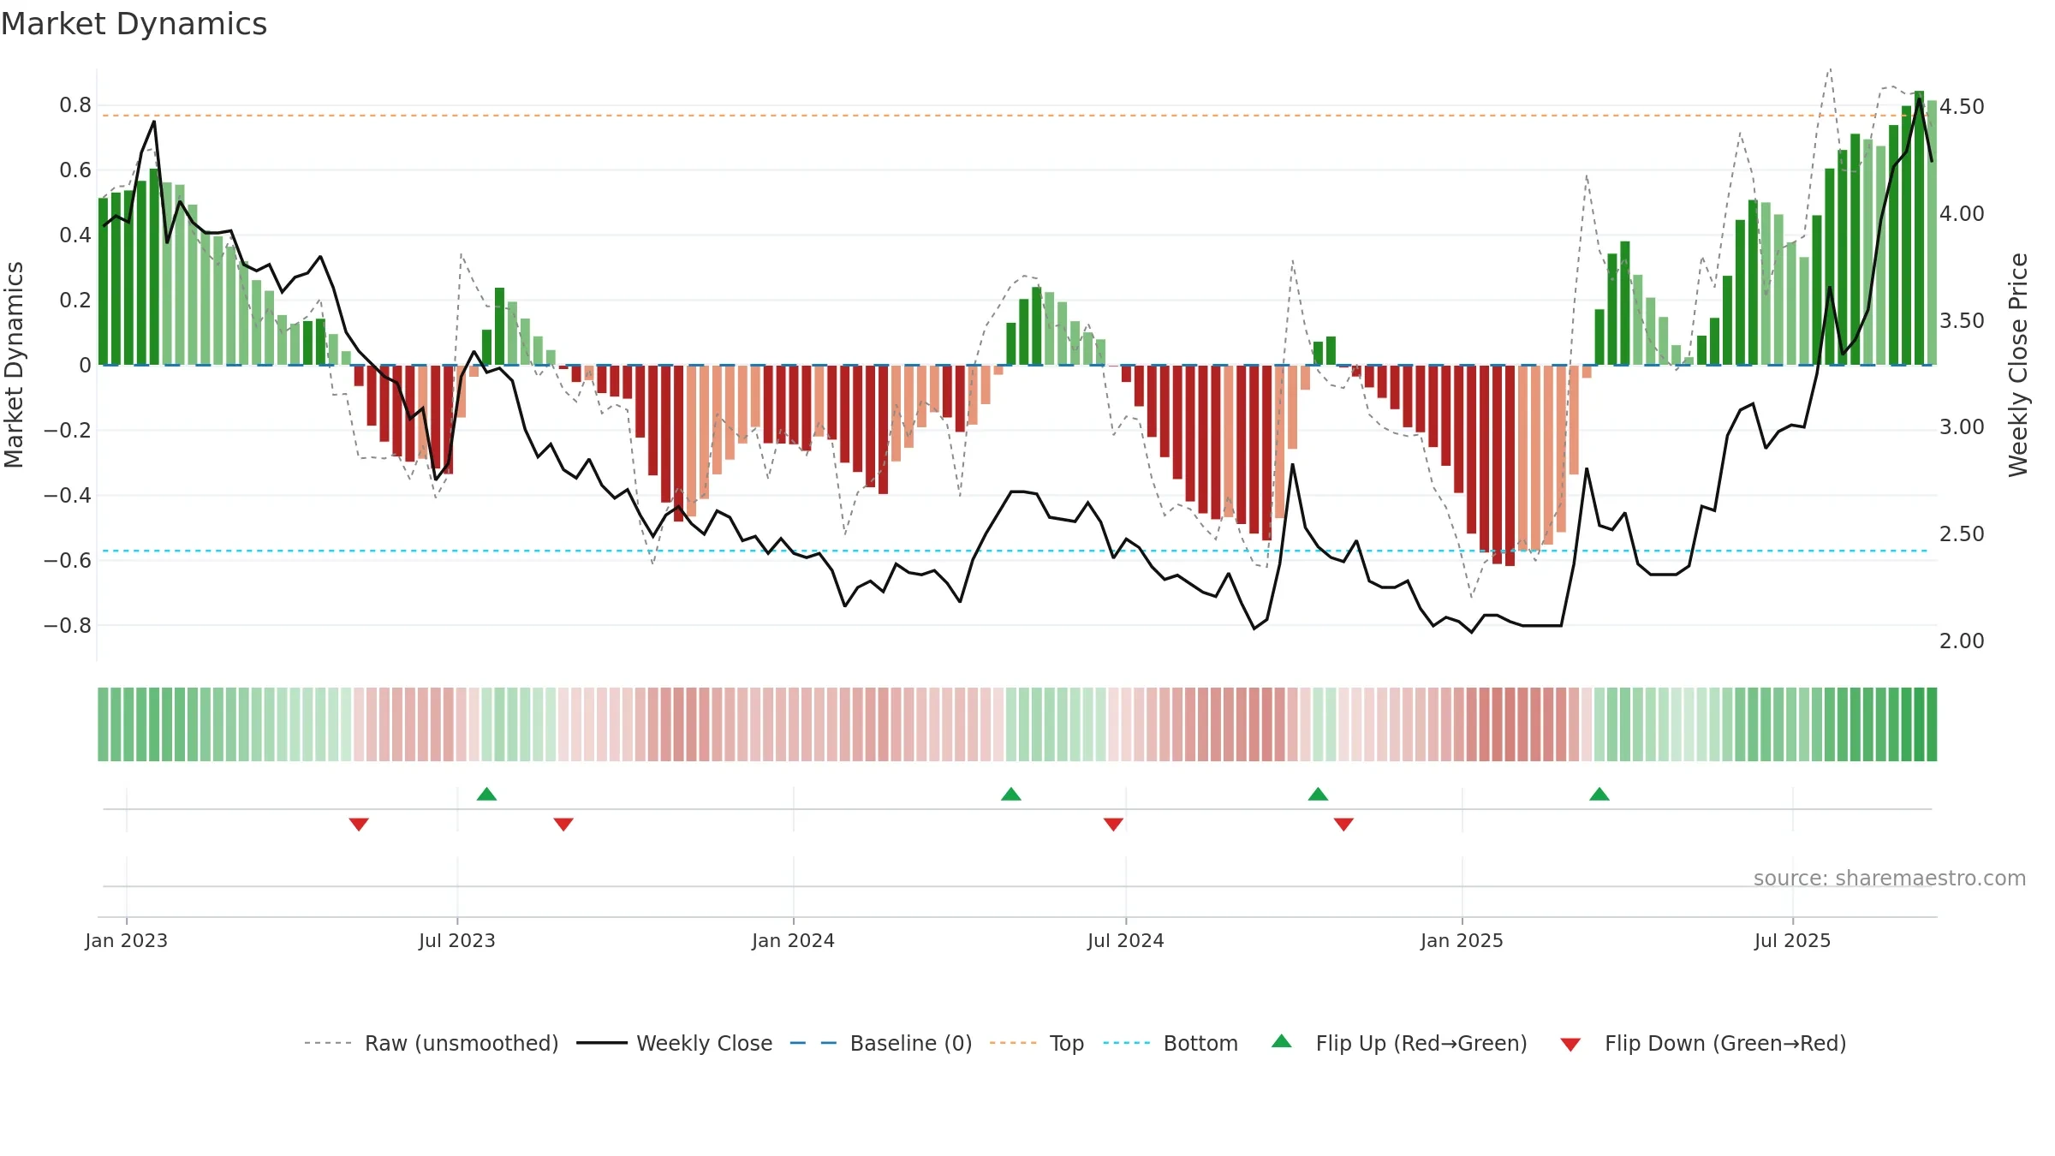Click the Jan 2025 x-axis label
This screenshot has height=1156, width=2055.
1462,940
